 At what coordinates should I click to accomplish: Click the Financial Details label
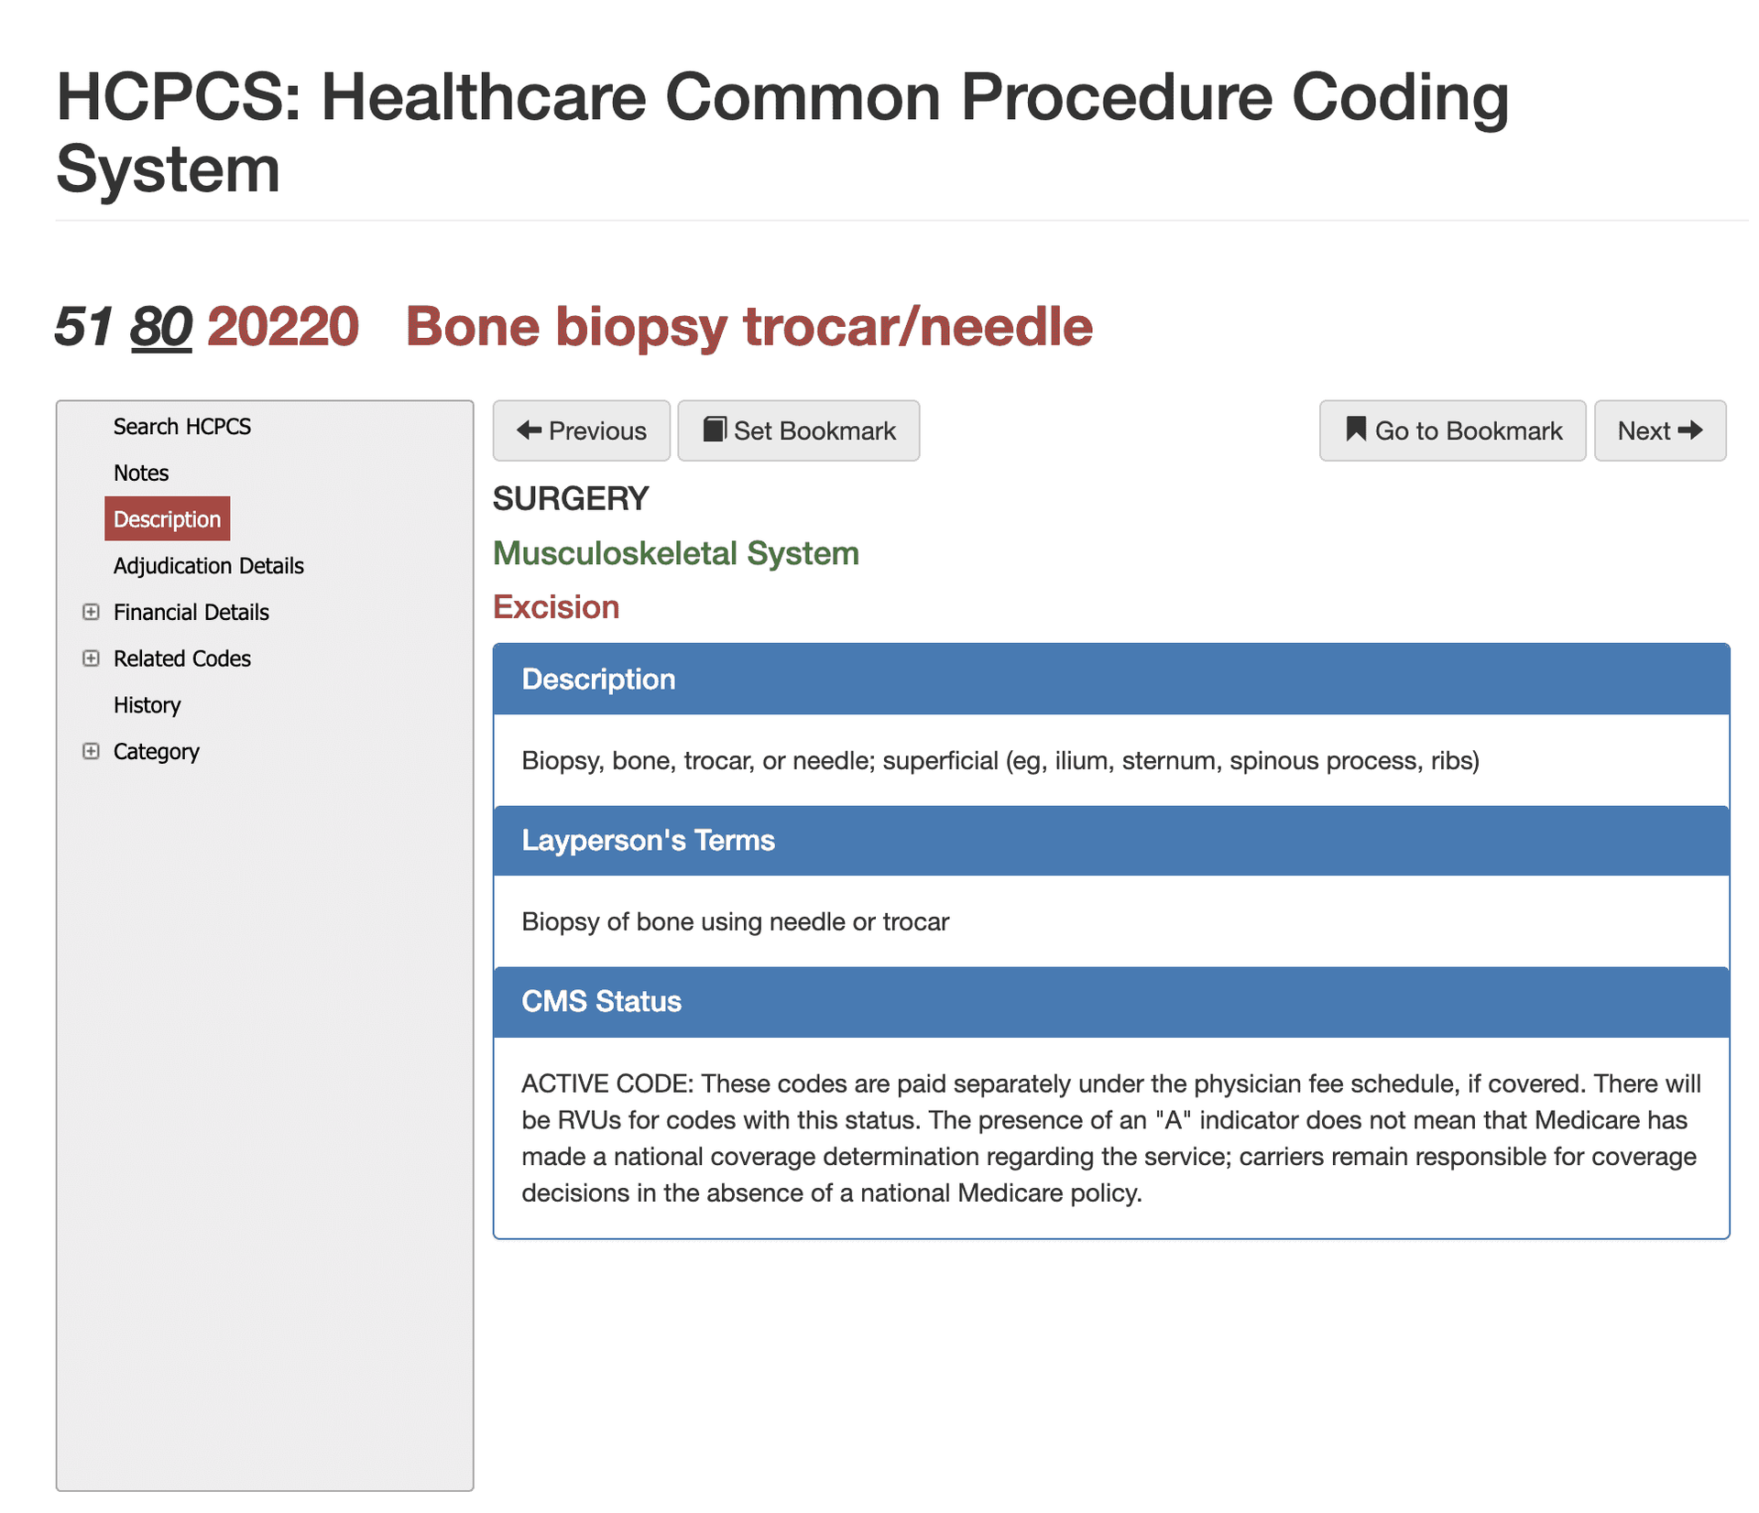point(191,612)
